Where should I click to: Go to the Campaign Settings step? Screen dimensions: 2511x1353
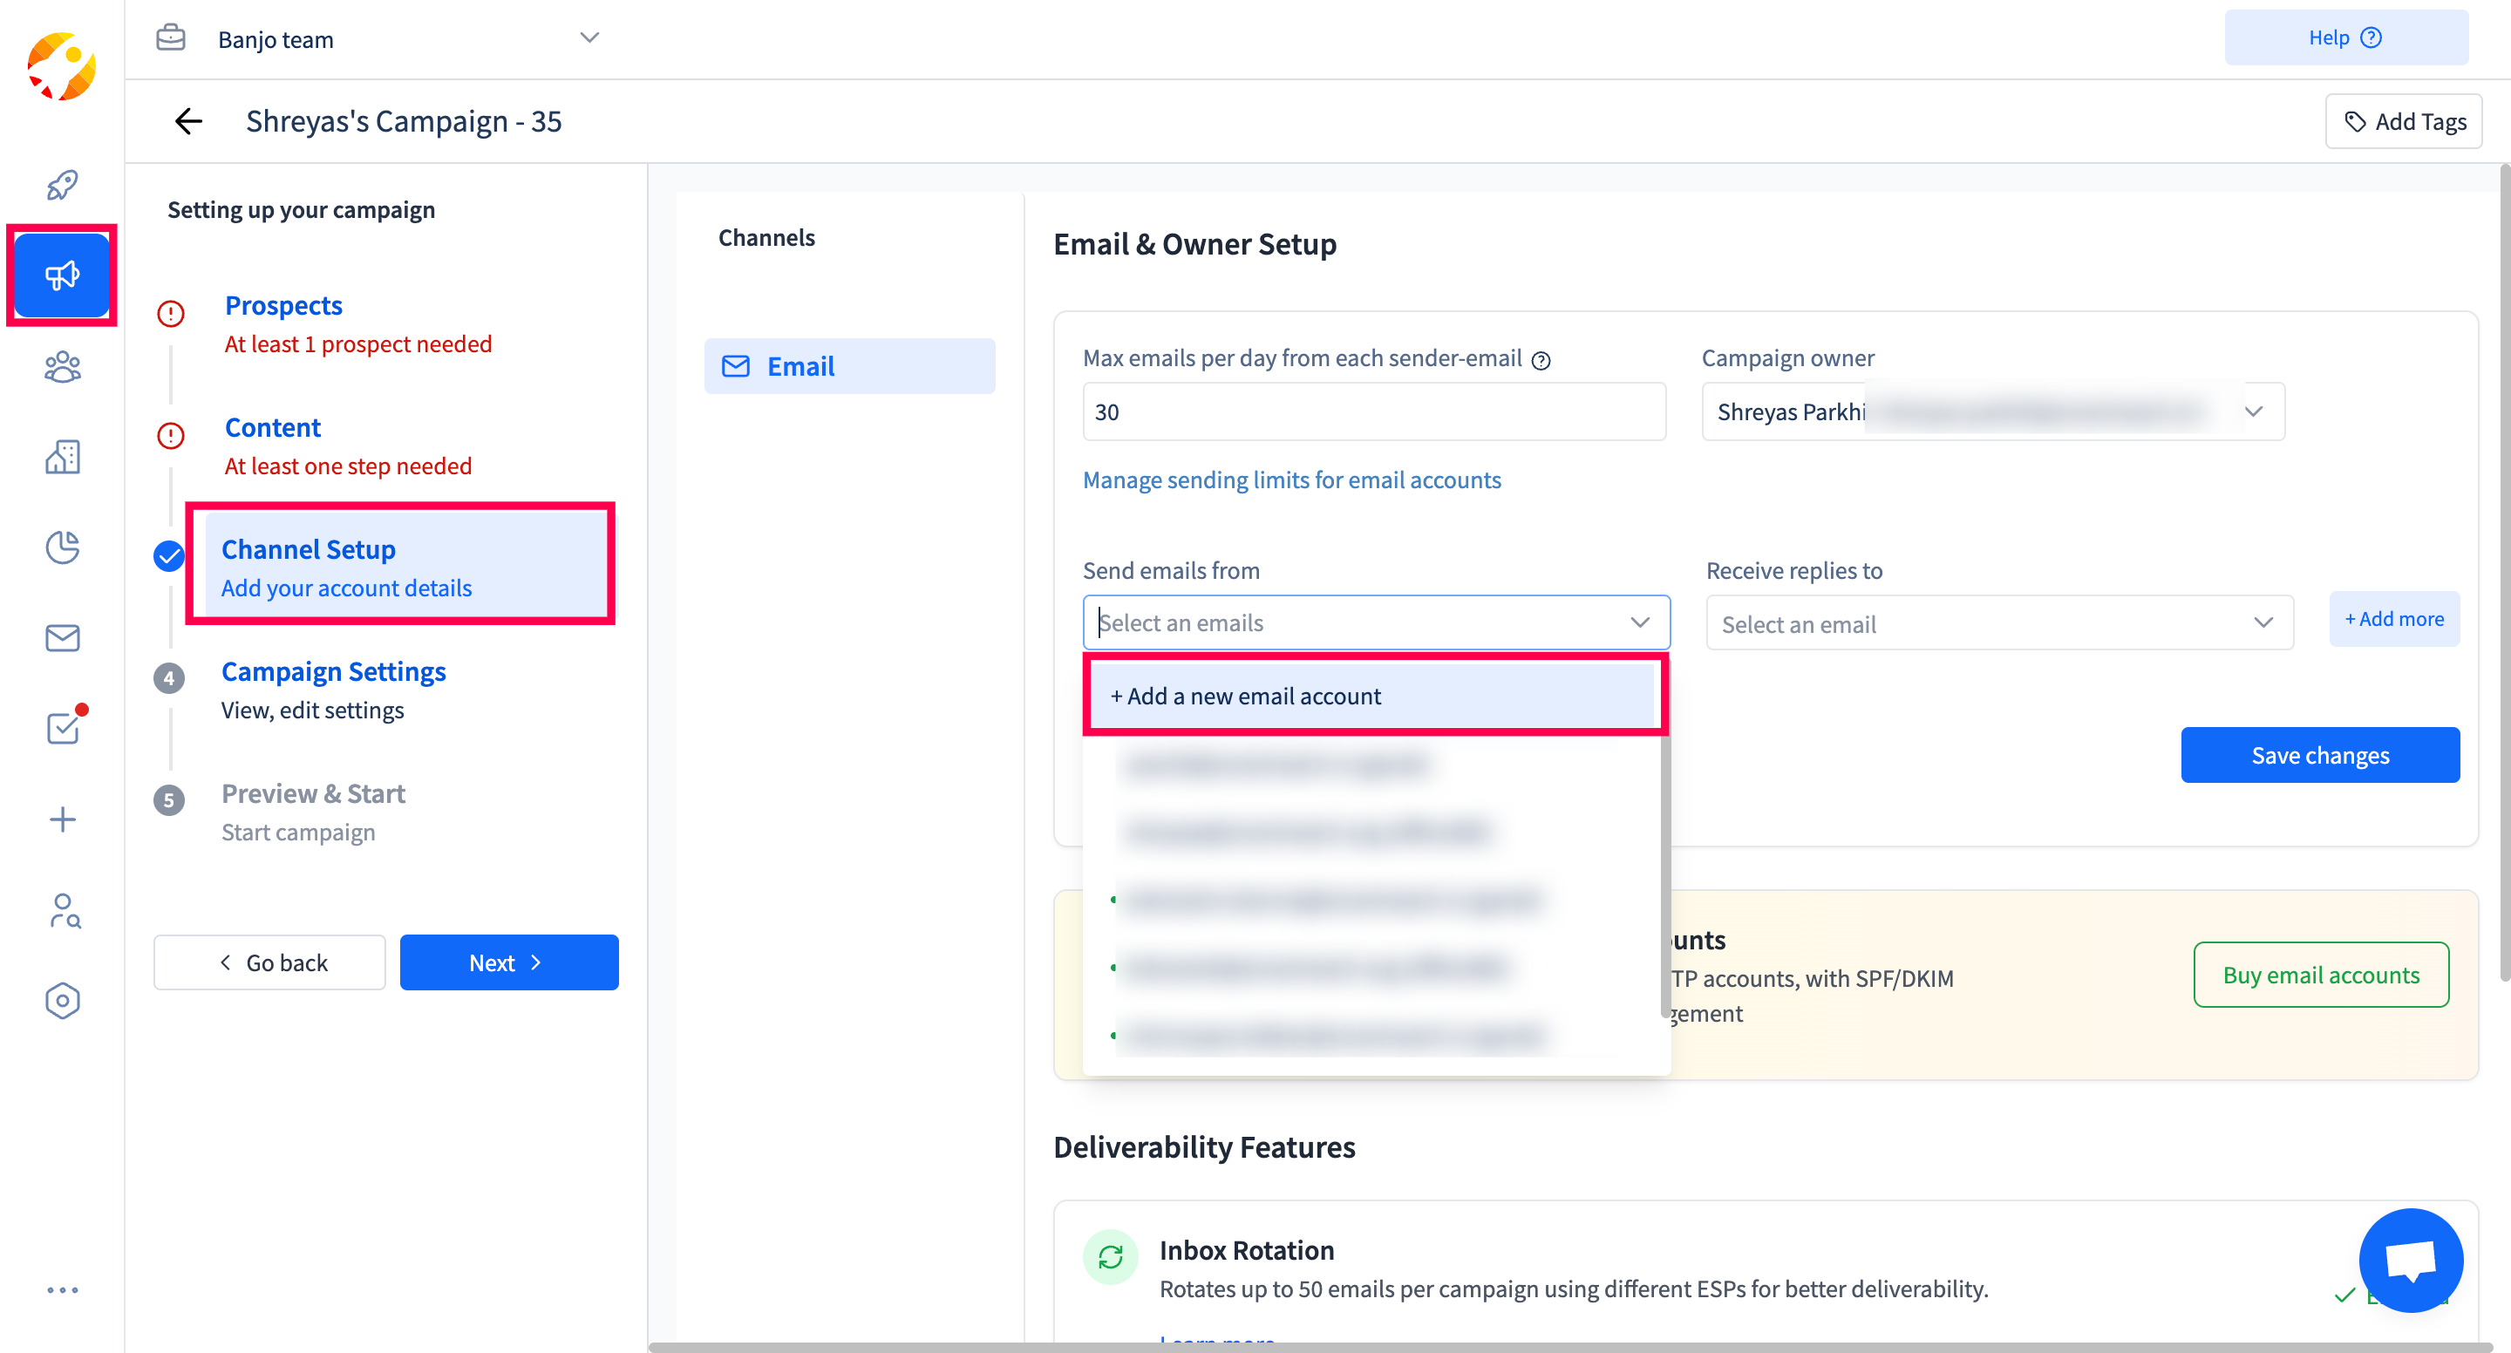(333, 671)
